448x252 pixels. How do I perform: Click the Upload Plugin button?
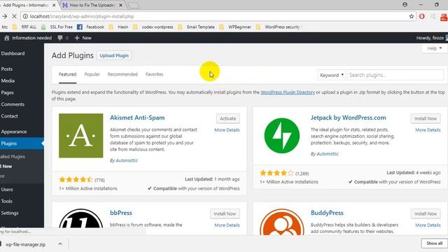coord(114,55)
